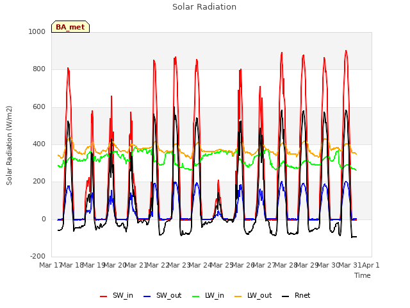Click the green LW_in legend swatch
Image resolution: width=410 pixels, height=308 pixels.
(196, 296)
